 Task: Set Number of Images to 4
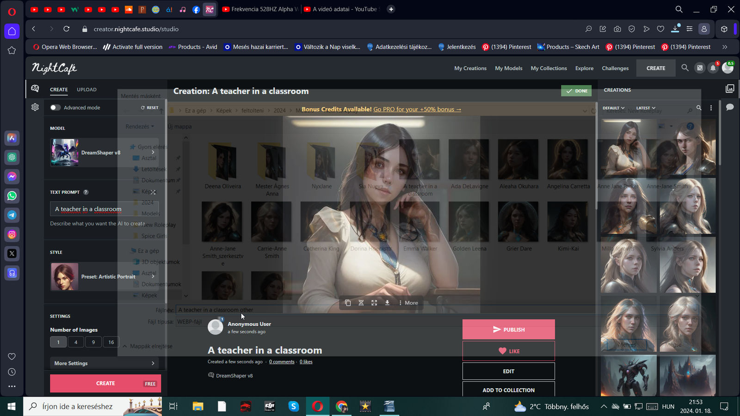[76, 342]
